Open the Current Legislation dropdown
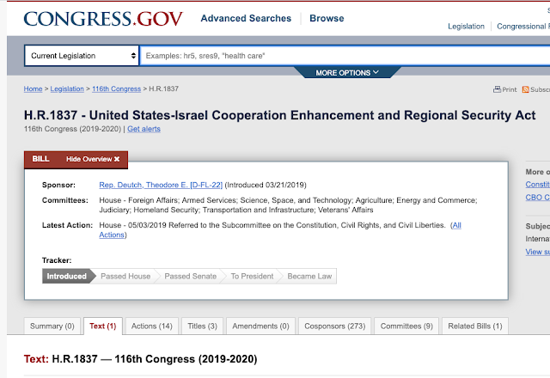This screenshot has height=378, width=550. [x=82, y=56]
